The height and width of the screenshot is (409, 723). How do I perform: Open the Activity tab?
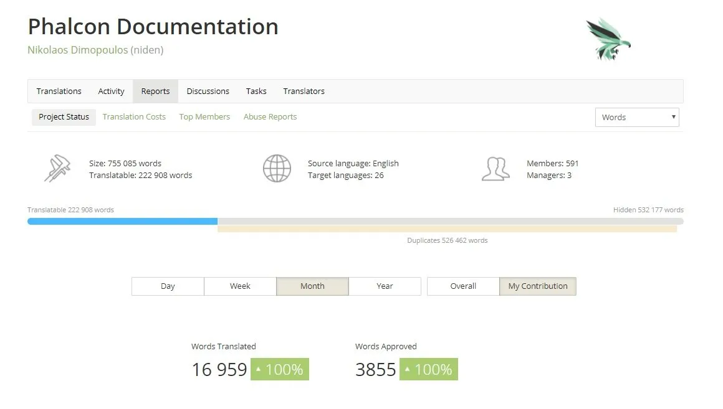[111, 91]
